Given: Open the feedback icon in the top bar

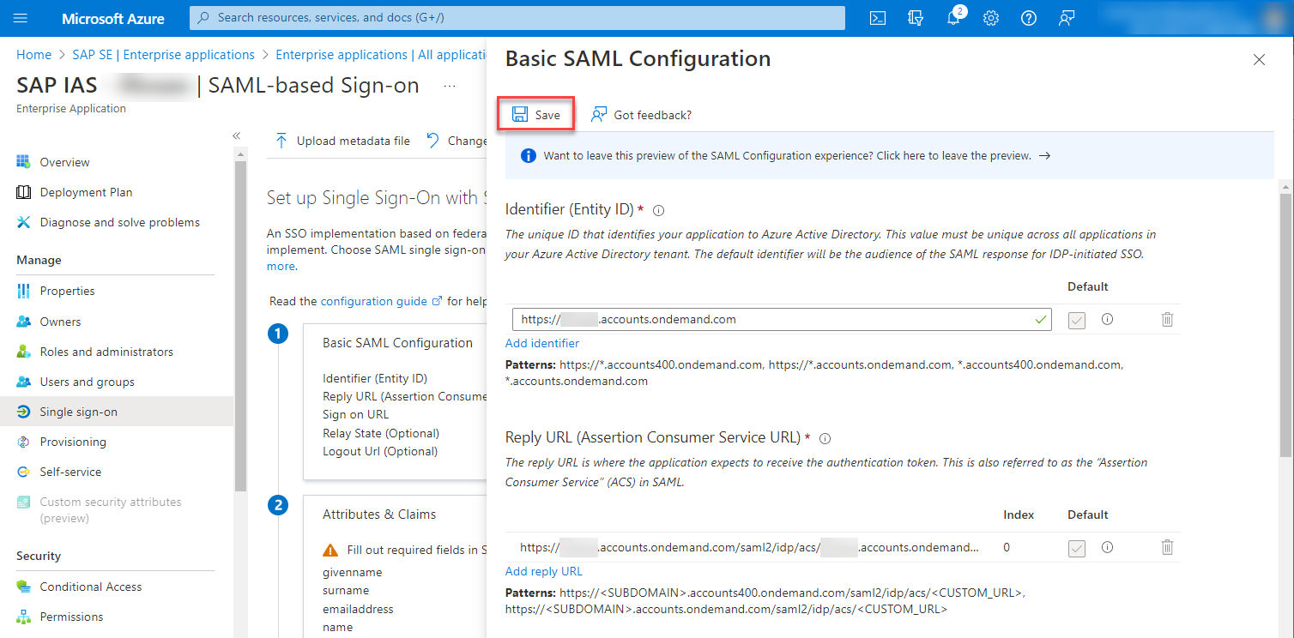Looking at the screenshot, I should click(1067, 18).
